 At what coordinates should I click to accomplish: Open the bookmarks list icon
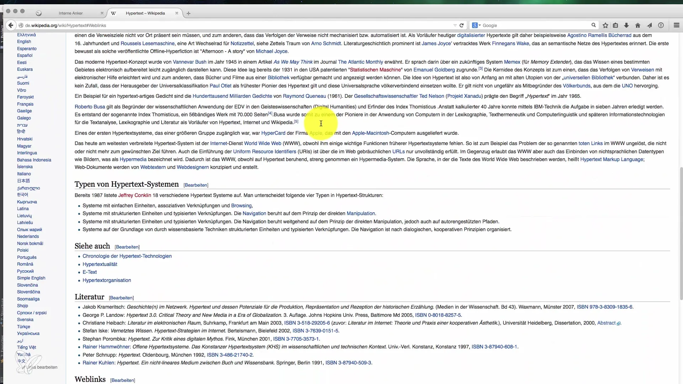(615, 25)
